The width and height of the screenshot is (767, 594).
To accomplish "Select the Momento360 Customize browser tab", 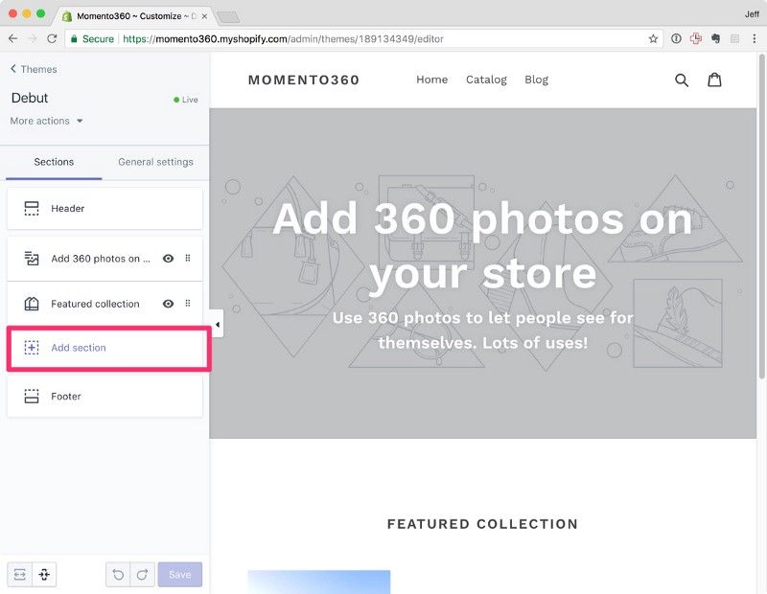I will pos(134,16).
